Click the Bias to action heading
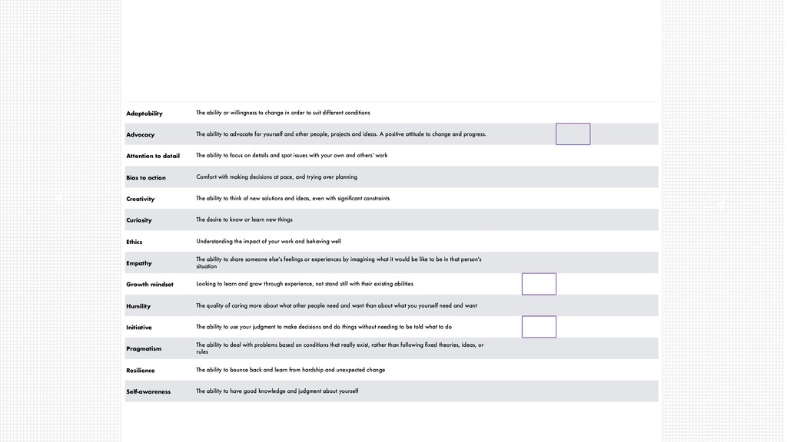Image resolution: width=787 pixels, height=442 pixels. pos(145,177)
